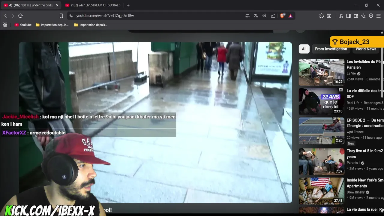Go back to the previous page

[x=5, y=16]
